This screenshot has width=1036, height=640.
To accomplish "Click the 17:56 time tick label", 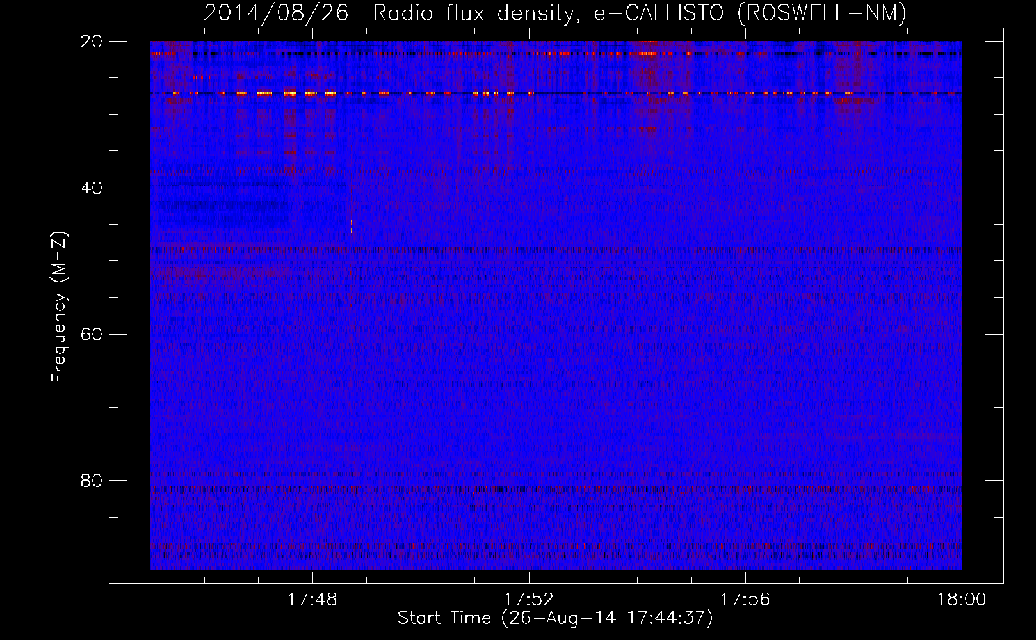I will [745, 600].
